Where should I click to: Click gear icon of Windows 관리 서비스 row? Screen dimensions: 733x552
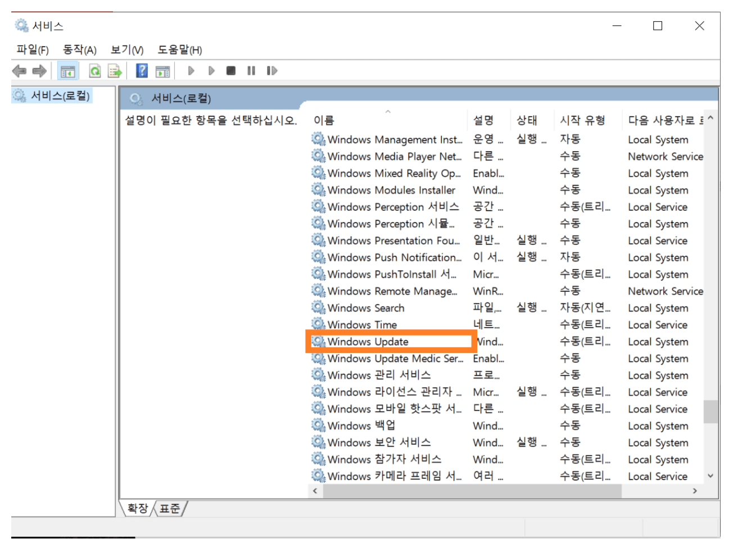(x=319, y=374)
